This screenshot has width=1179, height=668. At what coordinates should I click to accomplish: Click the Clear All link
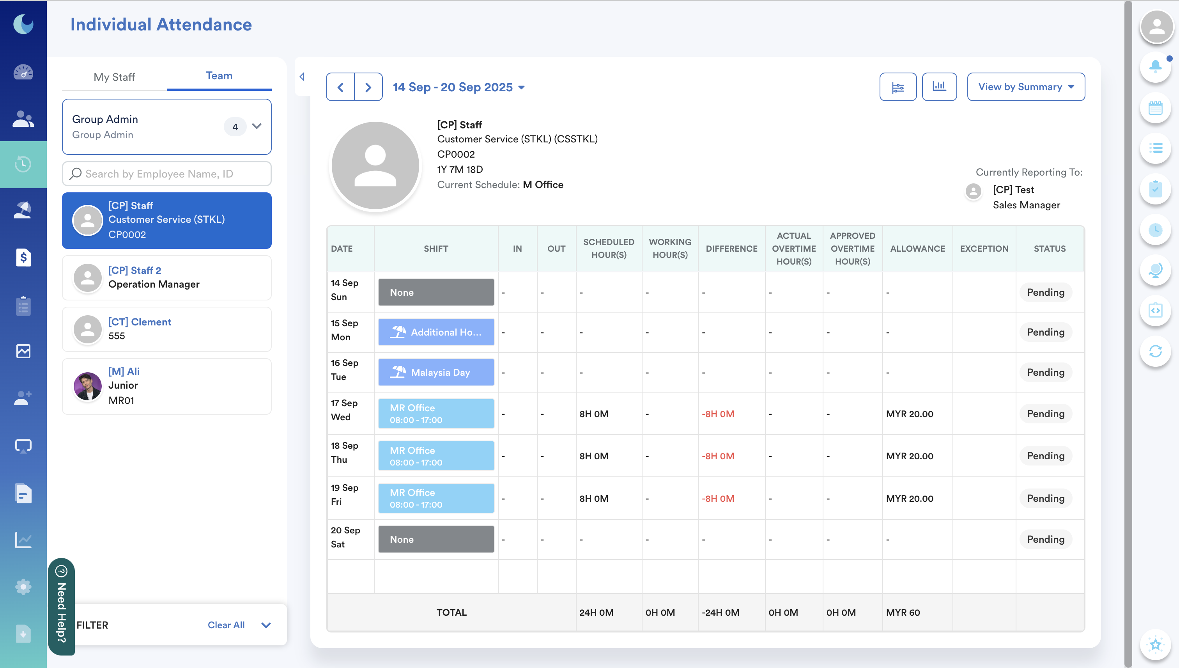(x=226, y=625)
